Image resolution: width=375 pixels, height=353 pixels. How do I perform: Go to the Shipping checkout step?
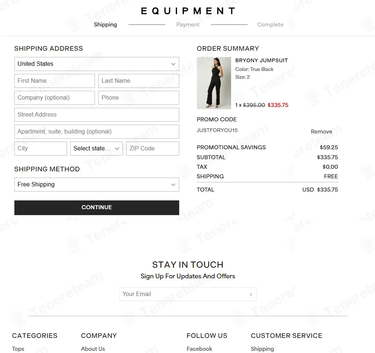pos(105,25)
